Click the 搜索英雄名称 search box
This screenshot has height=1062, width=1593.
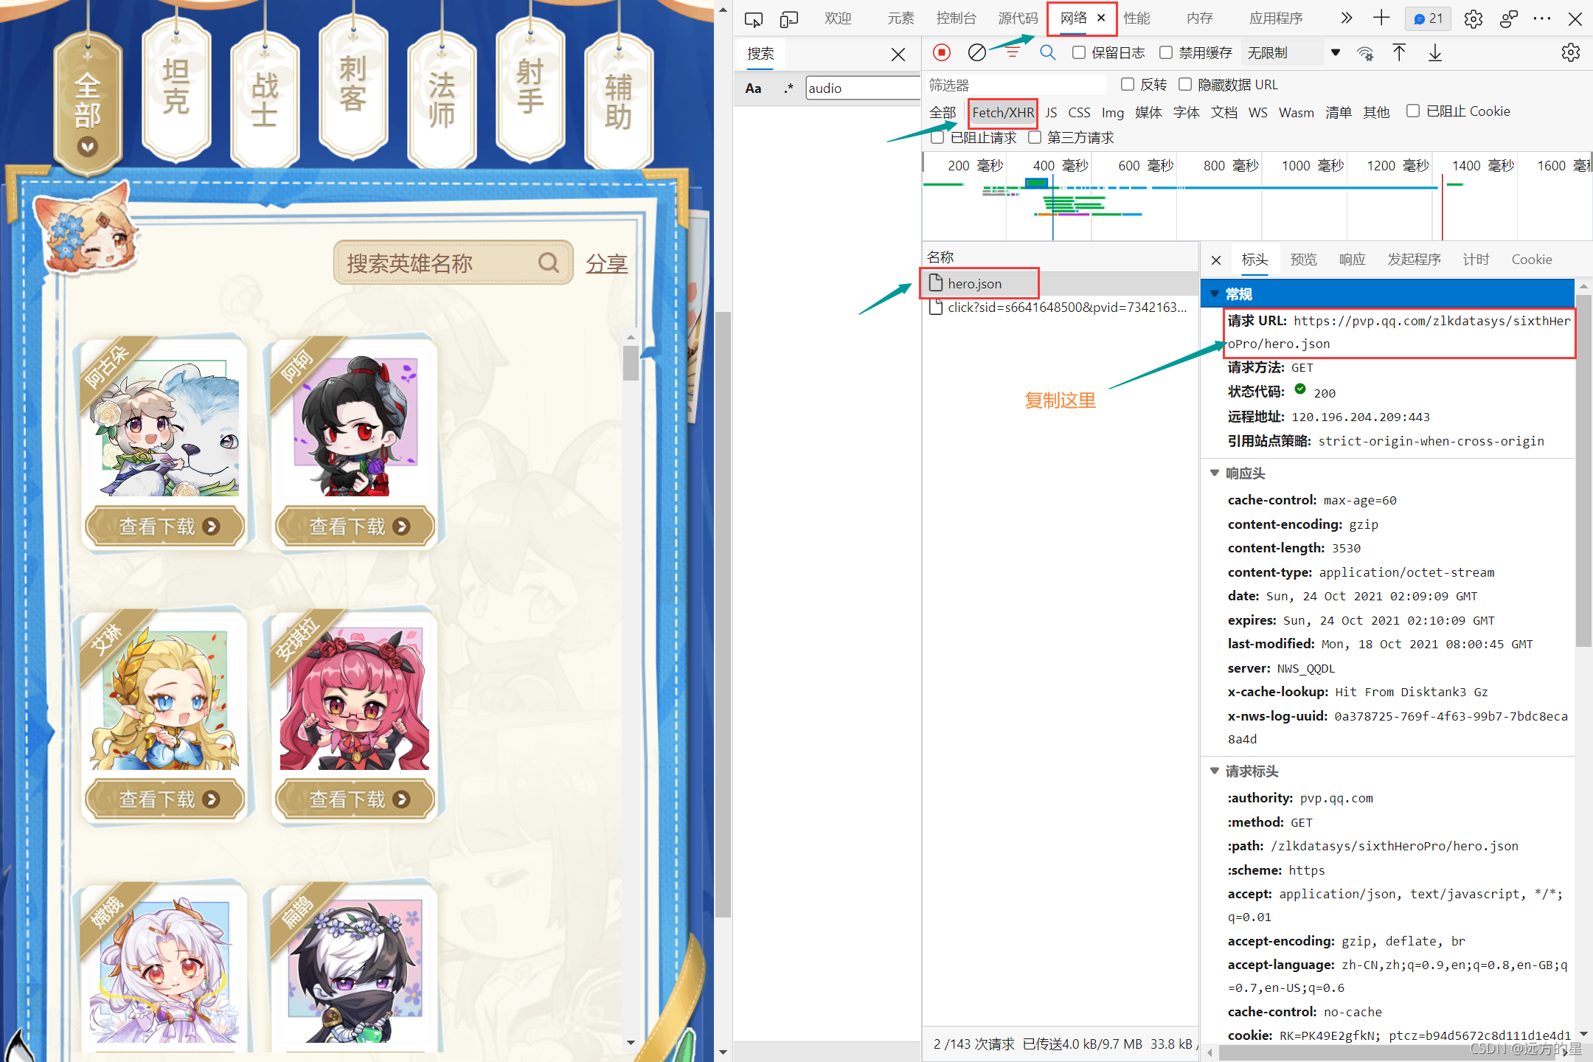(x=453, y=263)
